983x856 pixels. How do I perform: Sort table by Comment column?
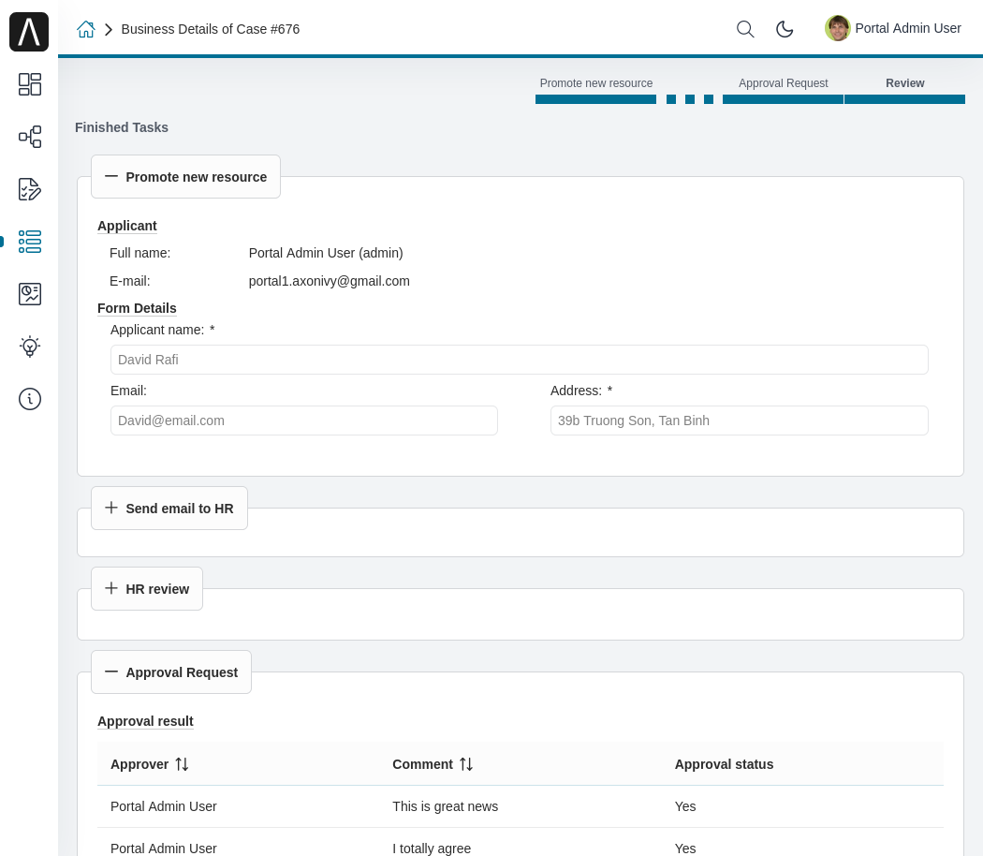466,764
